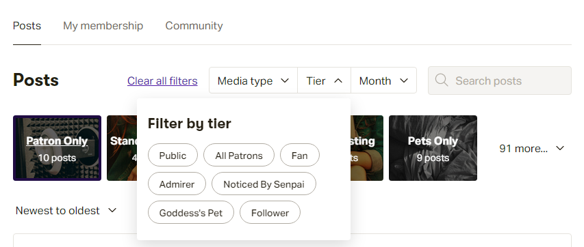Select the Posts tab
The image size is (584, 247).
click(27, 26)
